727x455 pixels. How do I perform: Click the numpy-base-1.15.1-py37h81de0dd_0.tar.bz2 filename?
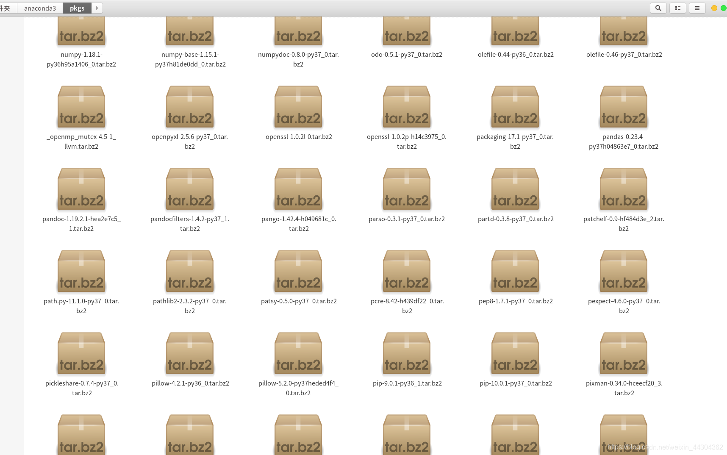point(190,59)
